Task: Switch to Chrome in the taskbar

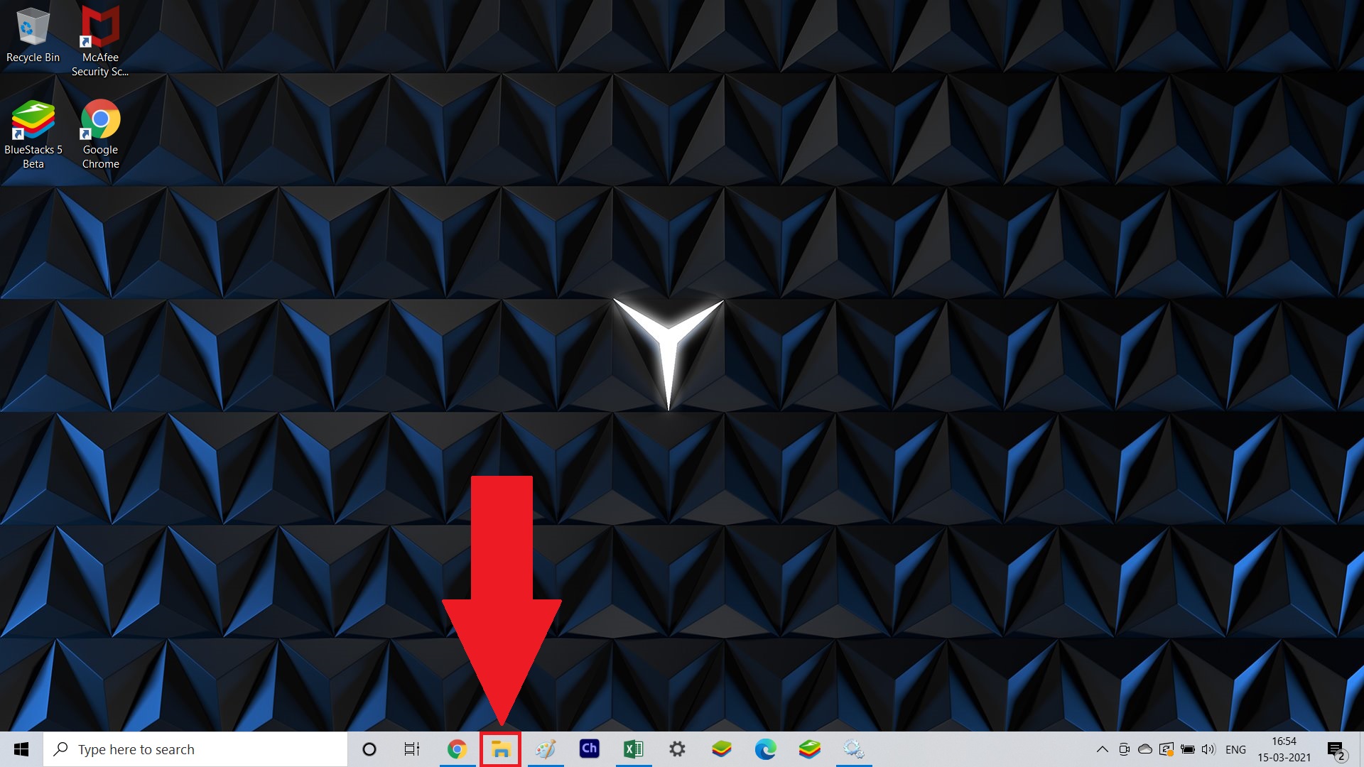Action: tap(457, 749)
